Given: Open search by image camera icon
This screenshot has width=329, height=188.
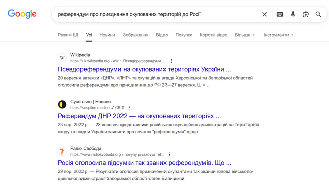Looking at the screenshot, I should [306, 14].
